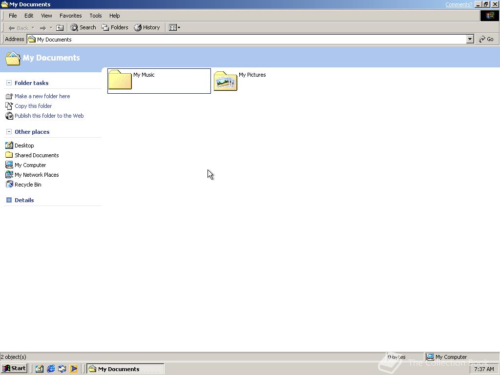Click the My Computer sidebar icon
This screenshot has height=375, width=500.
(x=9, y=165)
